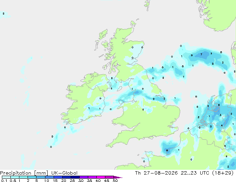
Task: Select the legend swatch between 20 and 25
Action: click(x=66, y=177)
